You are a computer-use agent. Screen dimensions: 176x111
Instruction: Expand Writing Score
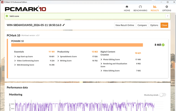[x=58, y=61]
